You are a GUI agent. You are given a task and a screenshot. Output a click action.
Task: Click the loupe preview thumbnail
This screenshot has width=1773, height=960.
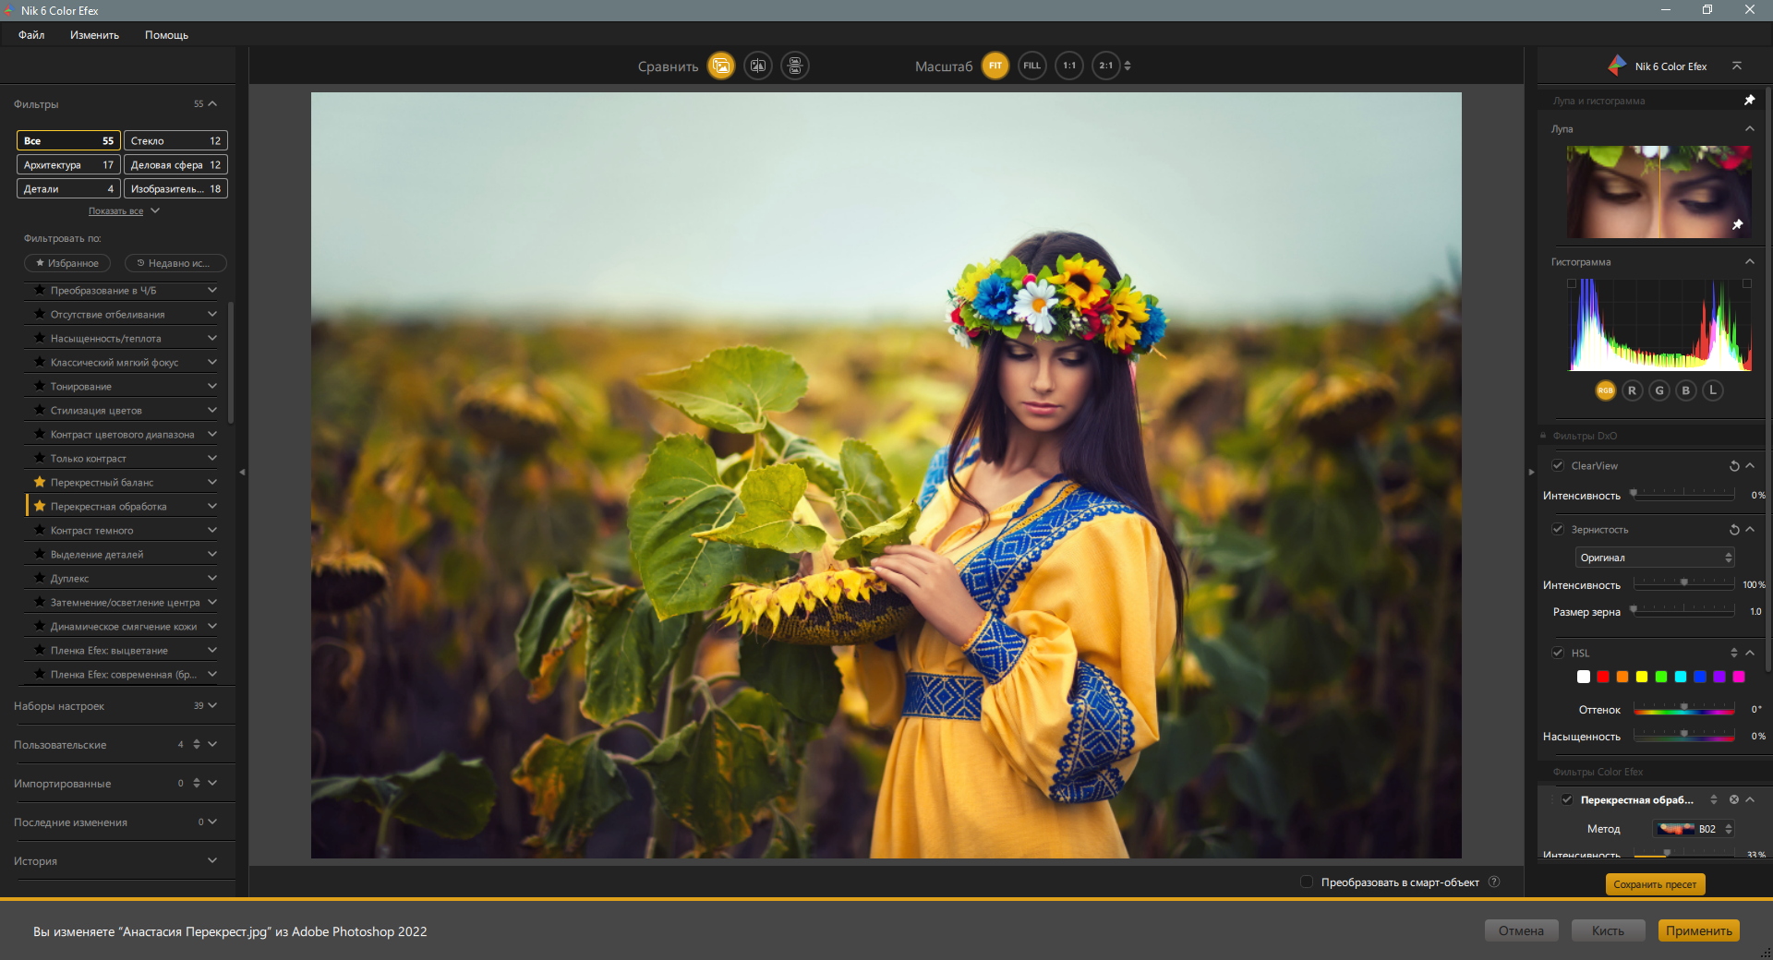pyautogui.click(x=1658, y=192)
